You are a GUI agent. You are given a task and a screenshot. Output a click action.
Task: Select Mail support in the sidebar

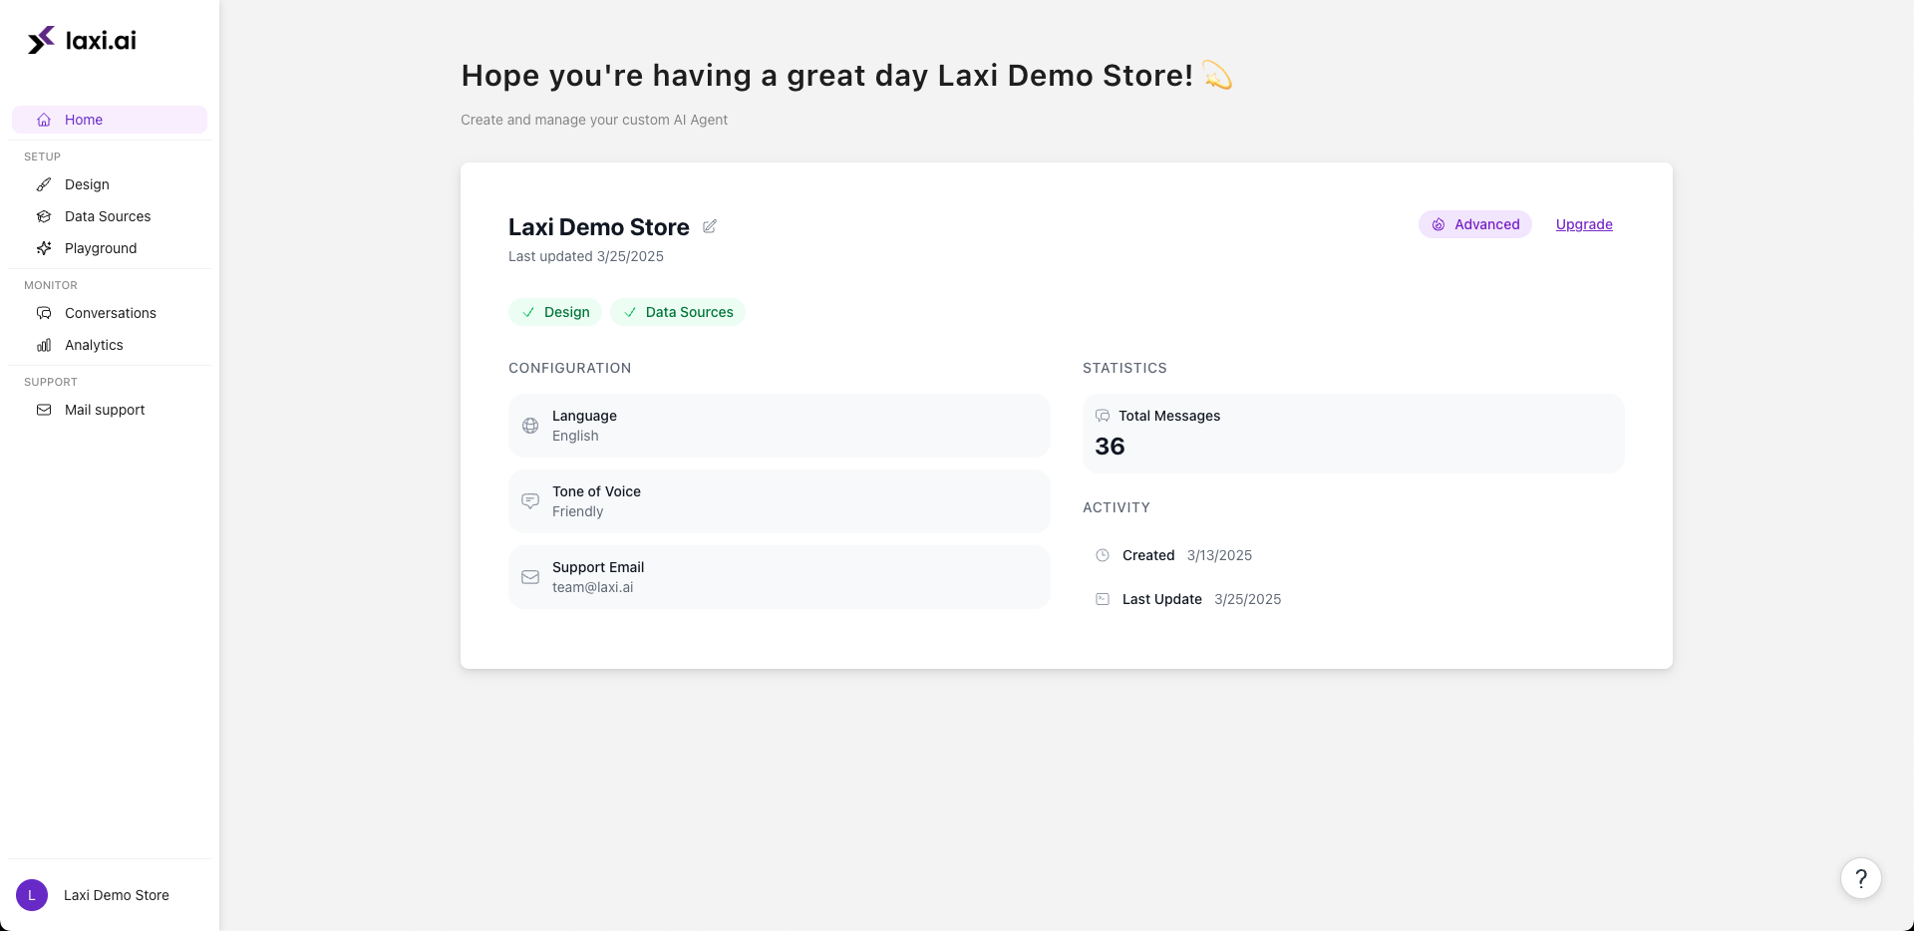(x=105, y=410)
